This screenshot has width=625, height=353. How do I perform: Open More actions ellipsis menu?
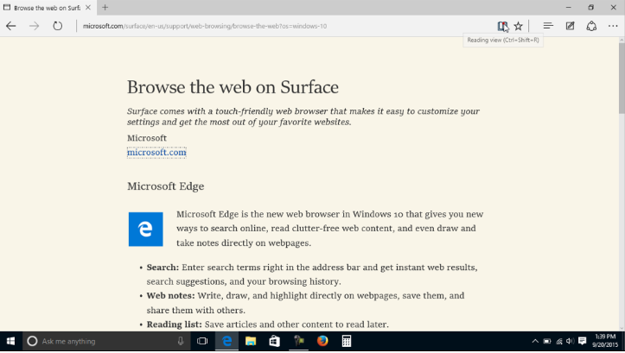[613, 26]
